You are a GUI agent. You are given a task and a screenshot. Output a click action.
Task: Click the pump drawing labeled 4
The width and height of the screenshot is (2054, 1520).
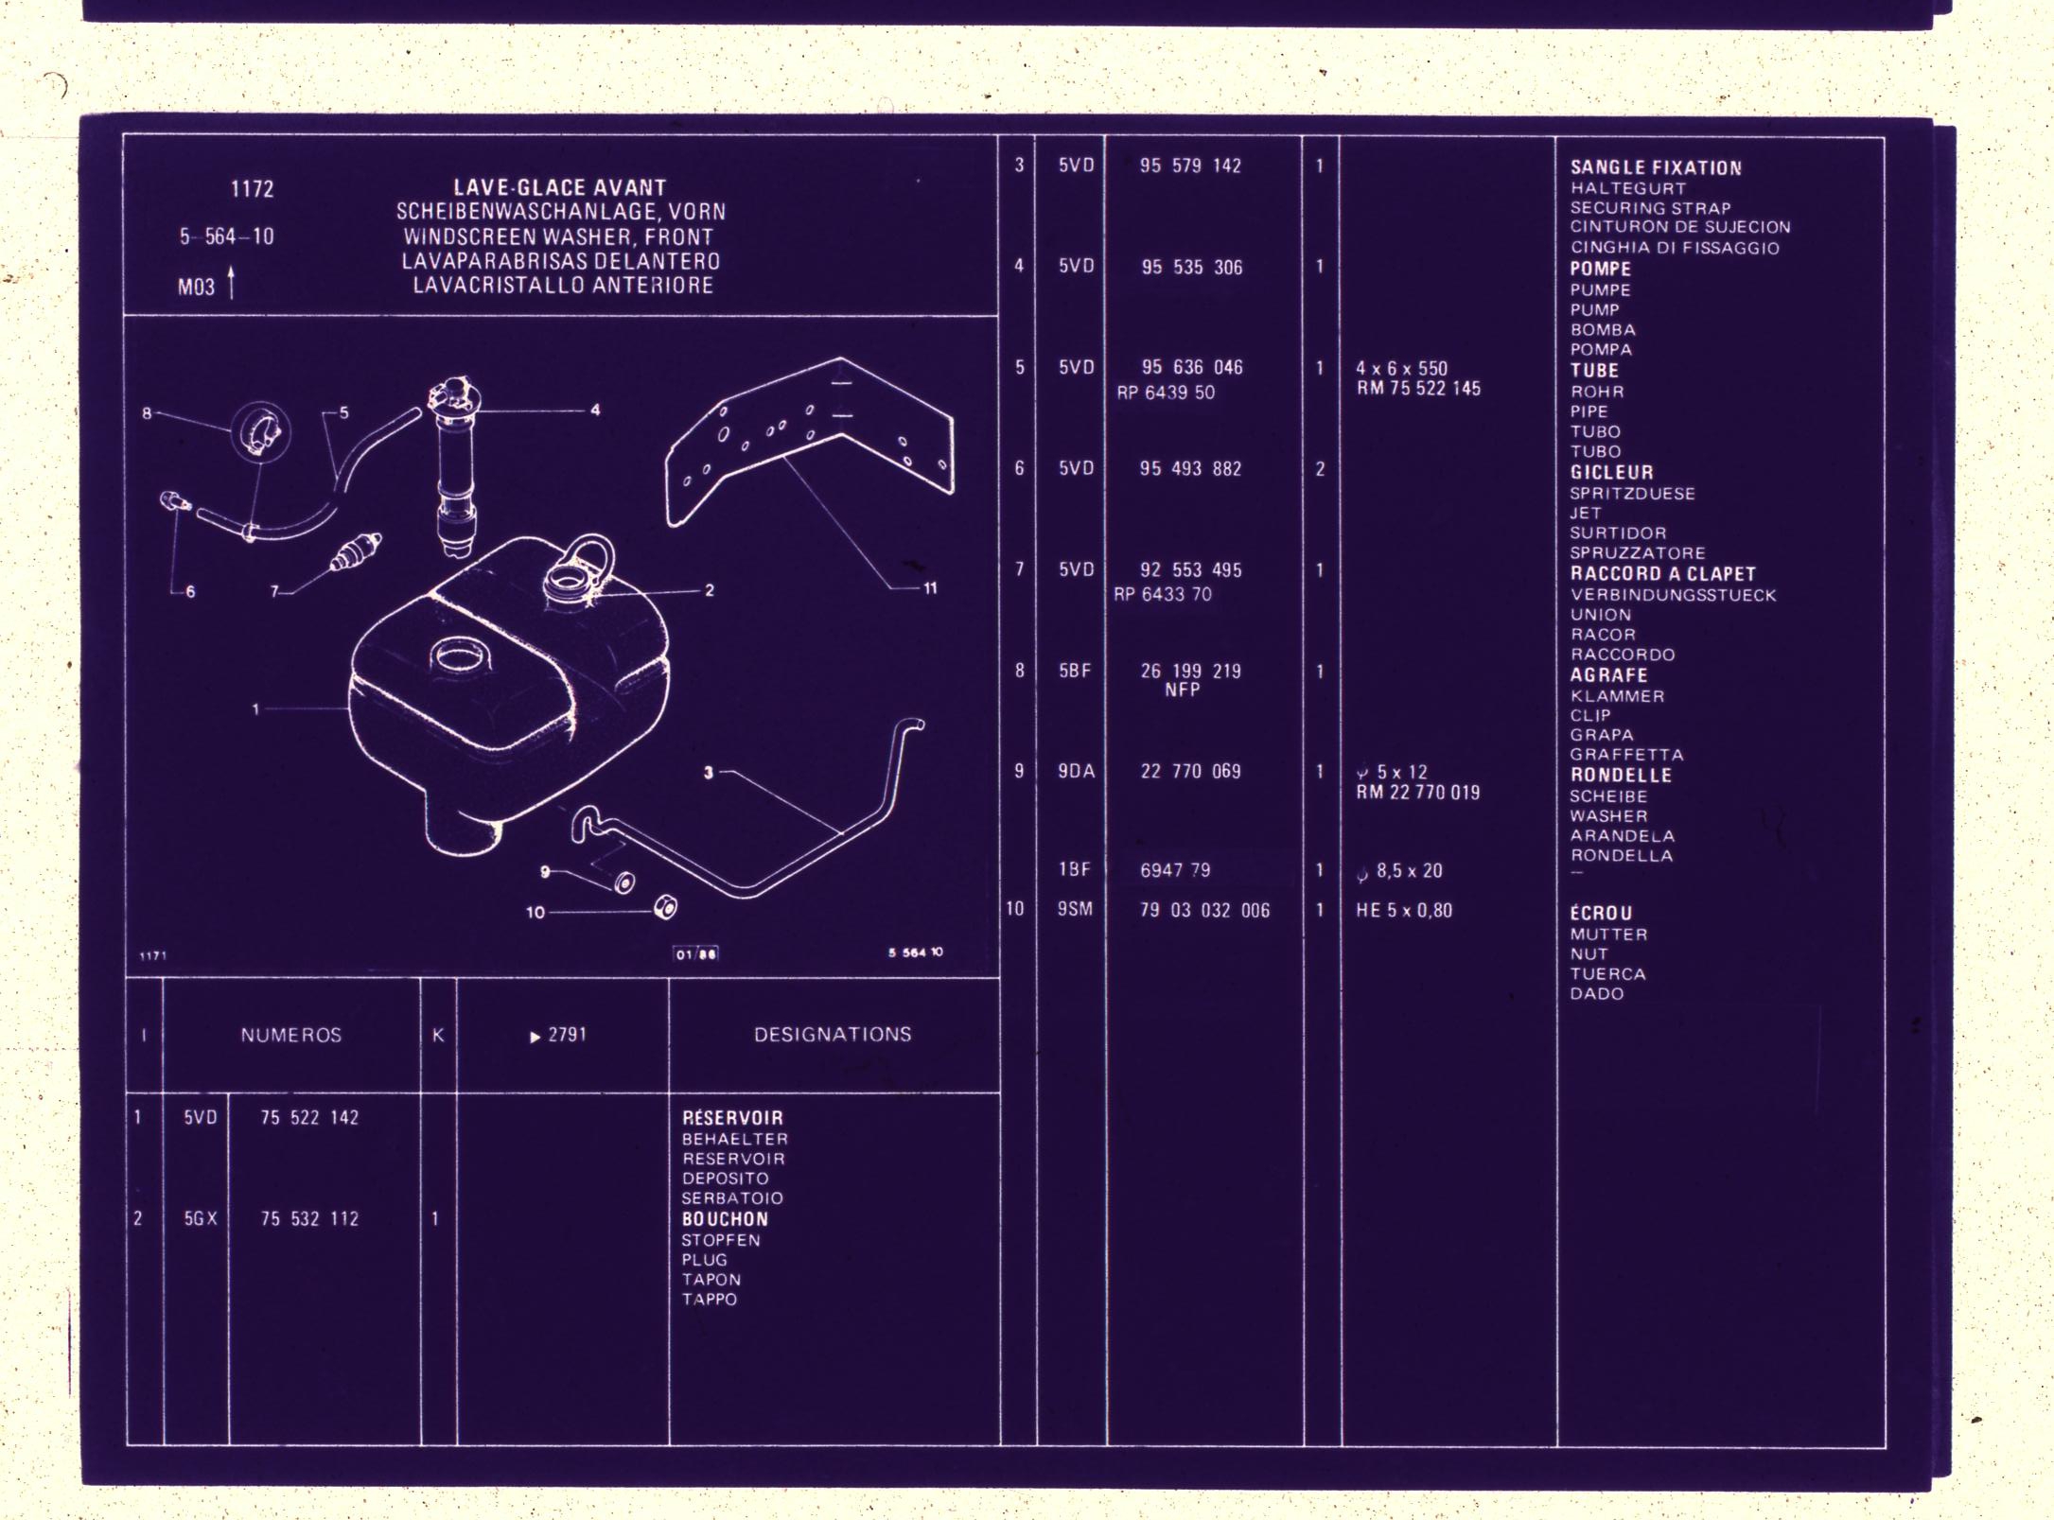pyautogui.click(x=456, y=466)
